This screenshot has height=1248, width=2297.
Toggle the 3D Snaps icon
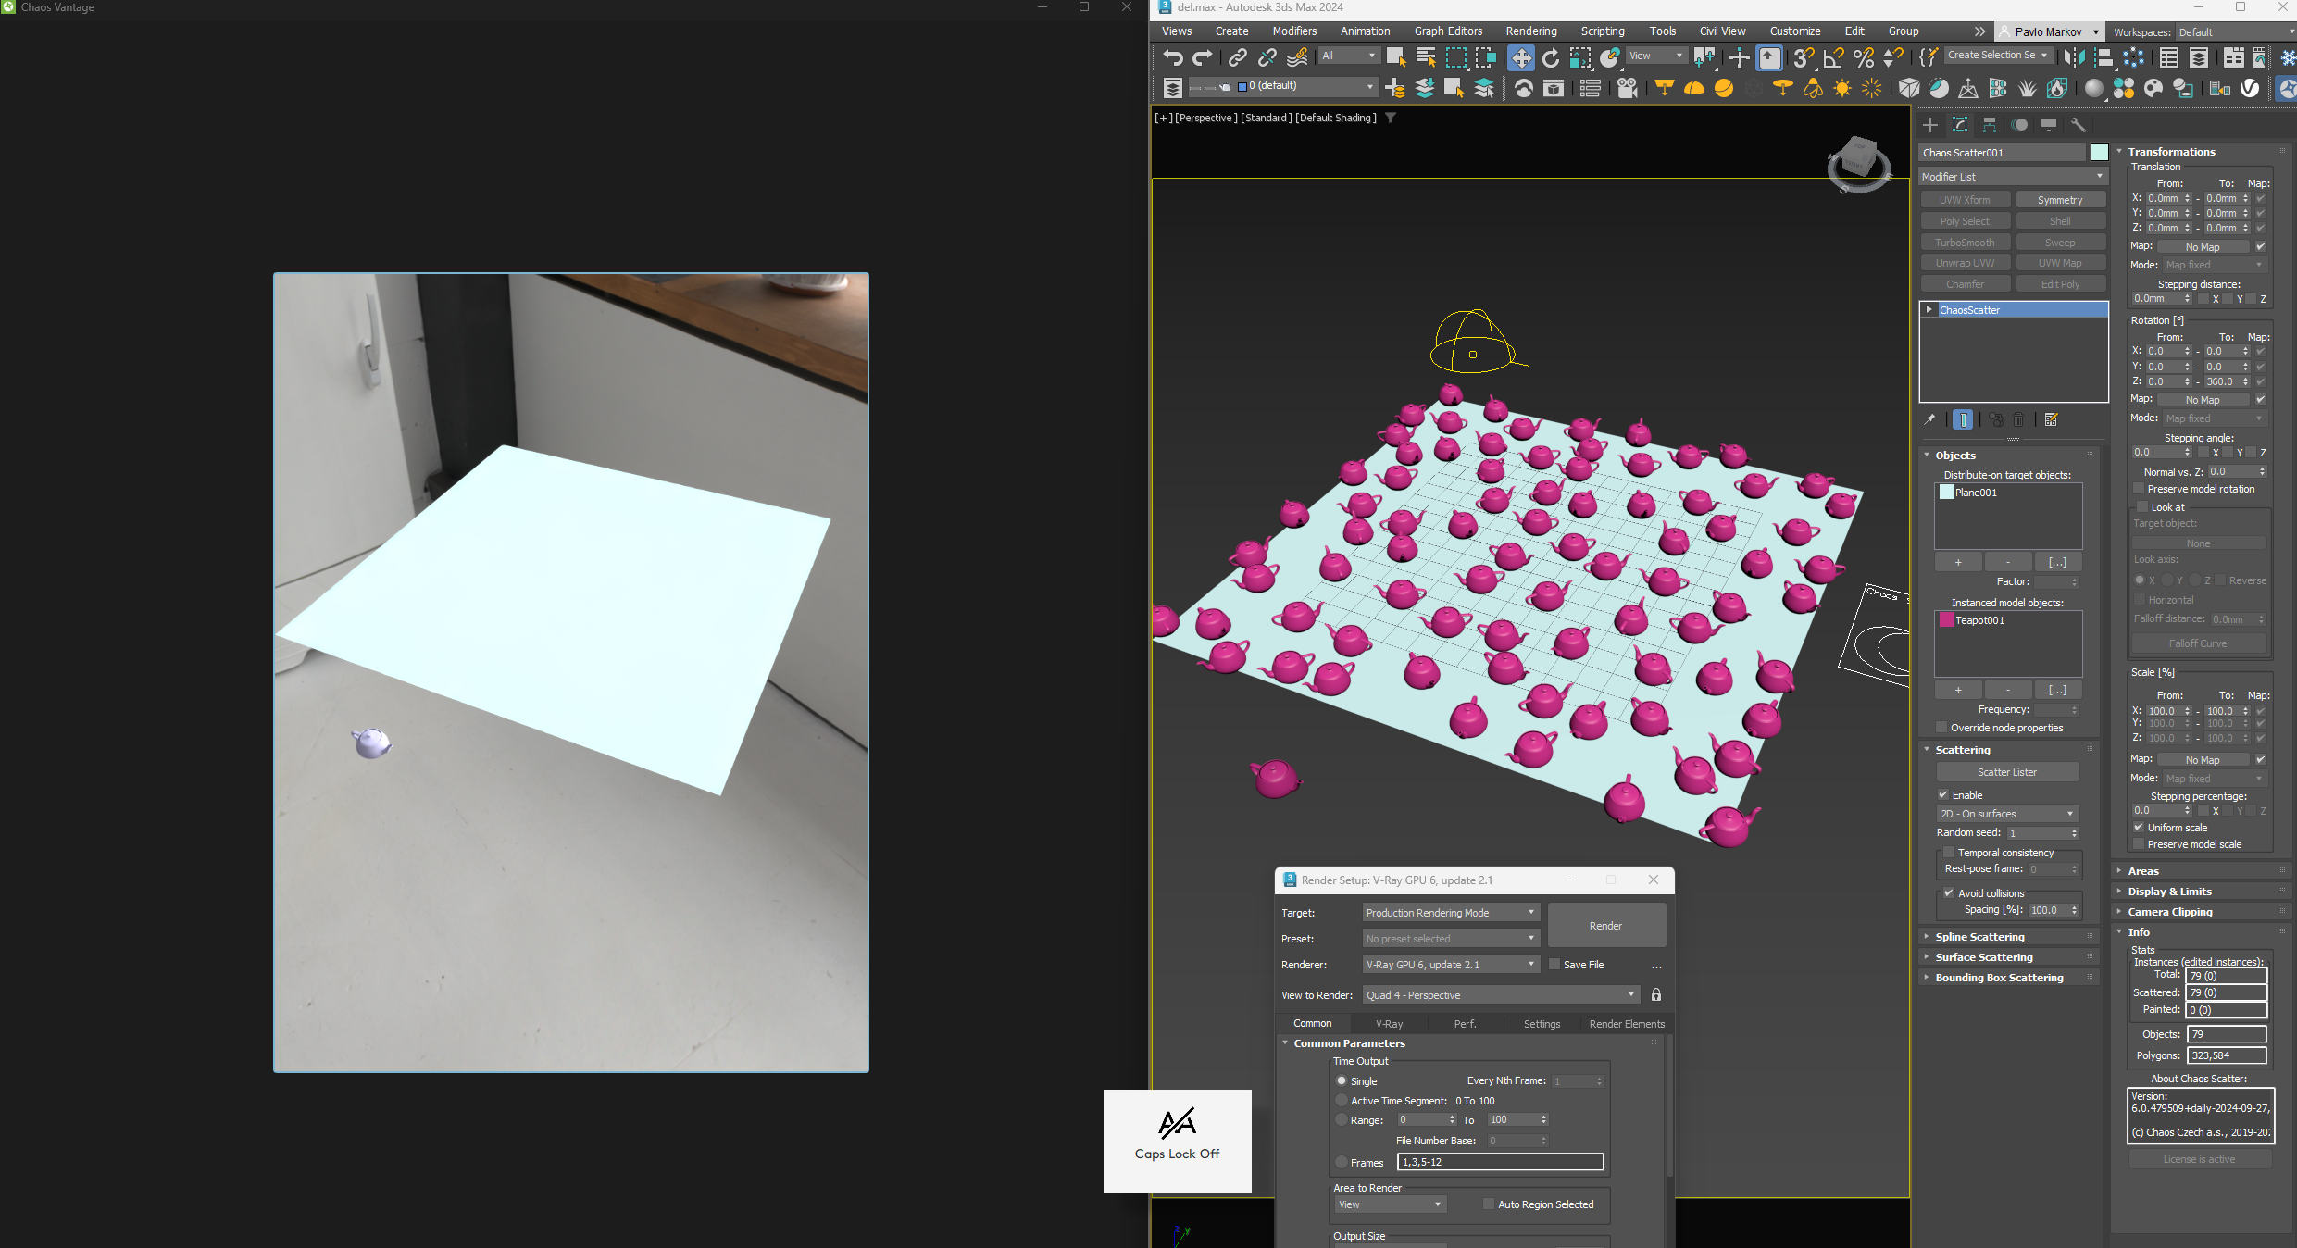click(1804, 58)
